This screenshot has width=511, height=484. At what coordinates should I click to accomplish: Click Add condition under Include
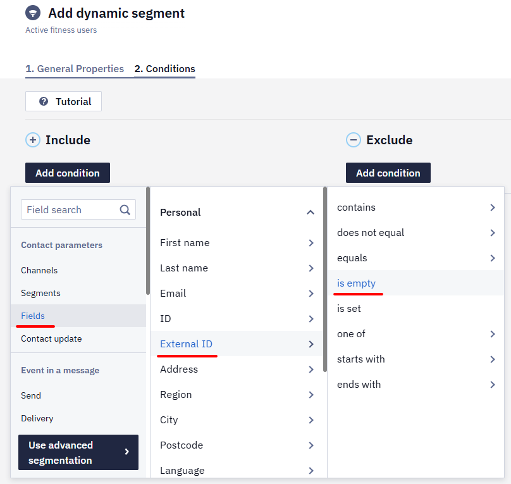68,173
